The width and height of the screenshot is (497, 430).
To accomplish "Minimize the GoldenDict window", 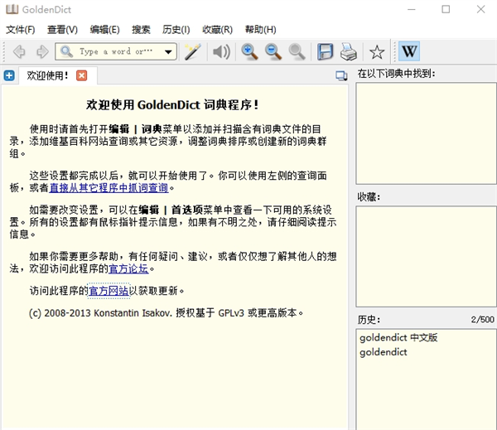I will coord(412,9).
